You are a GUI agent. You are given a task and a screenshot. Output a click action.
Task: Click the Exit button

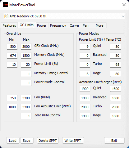pyautogui.click(x=114, y=141)
